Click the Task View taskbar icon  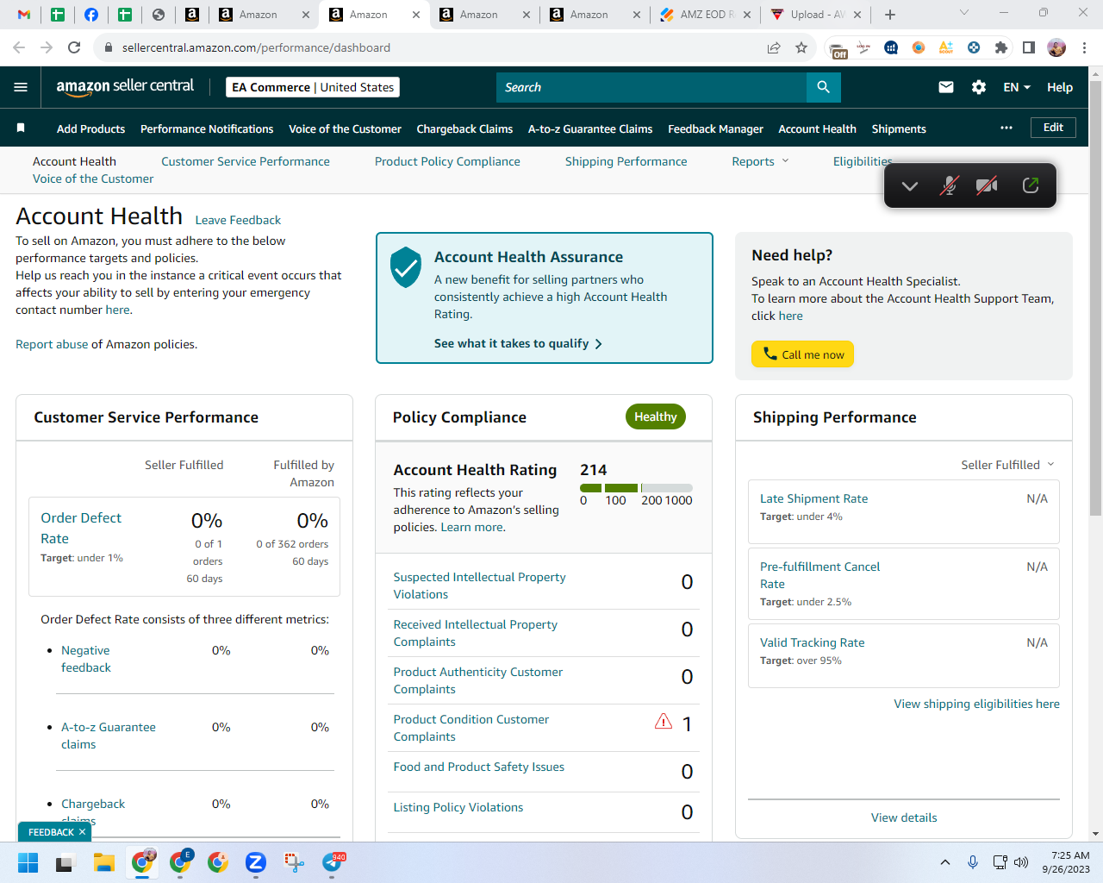(x=65, y=862)
